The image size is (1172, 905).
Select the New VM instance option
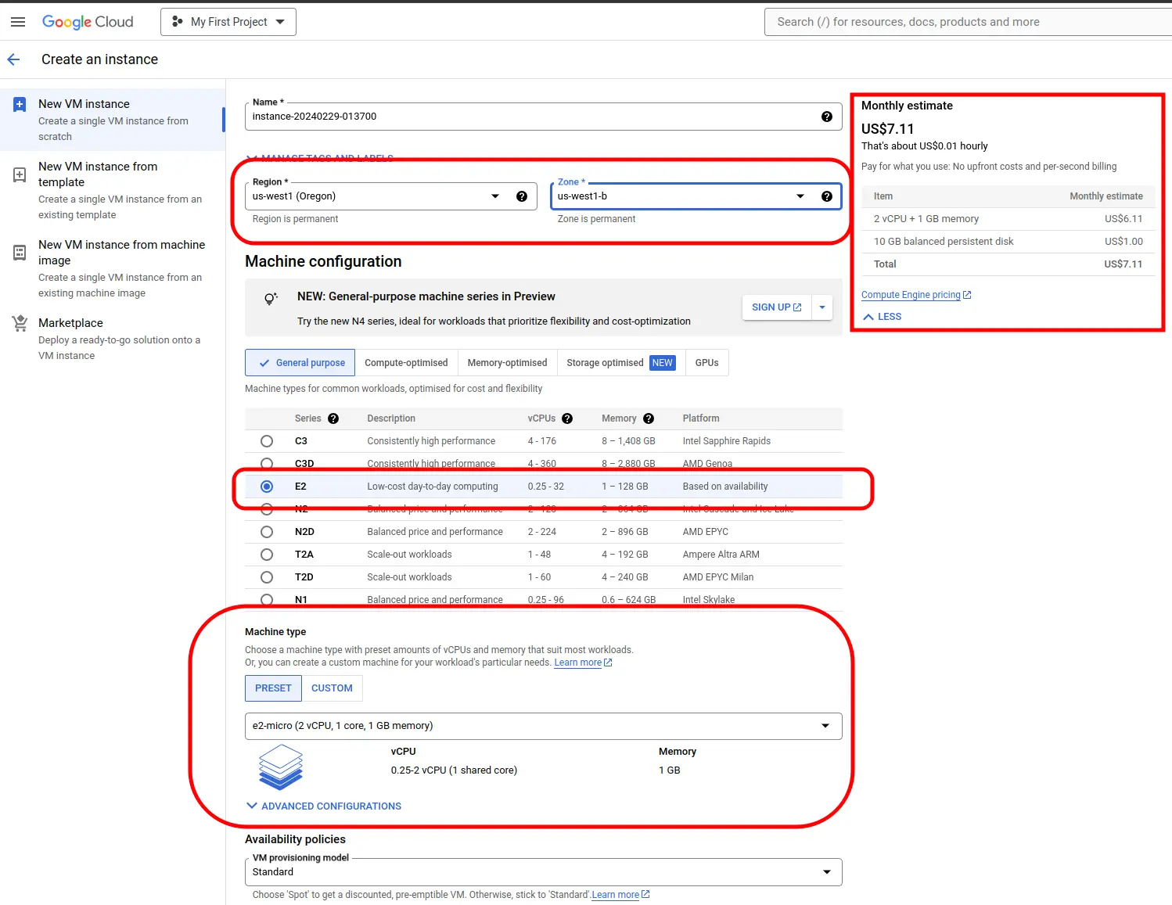113,120
